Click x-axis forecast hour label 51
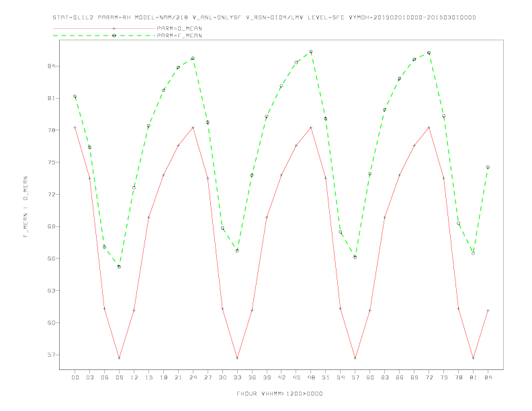This screenshot has width=532, height=411. click(x=326, y=377)
